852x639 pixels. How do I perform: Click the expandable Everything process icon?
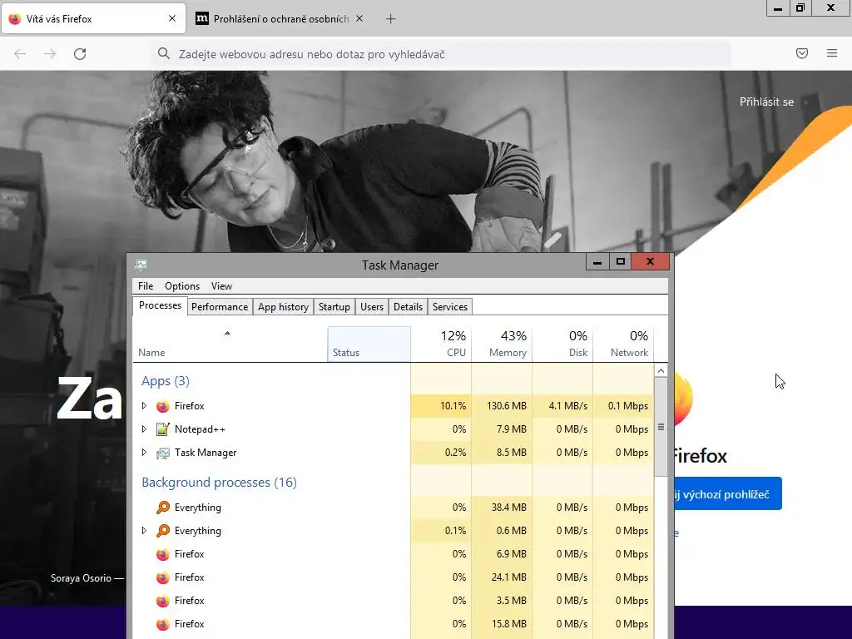point(162,531)
